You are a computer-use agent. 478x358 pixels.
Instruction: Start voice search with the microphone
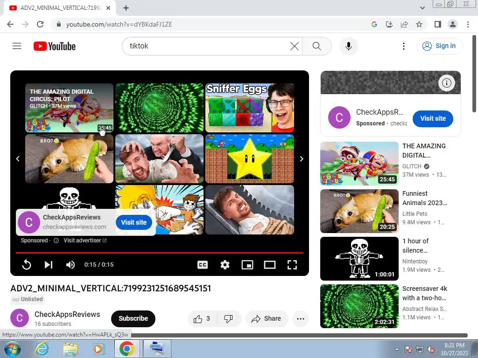click(x=348, y=46)
